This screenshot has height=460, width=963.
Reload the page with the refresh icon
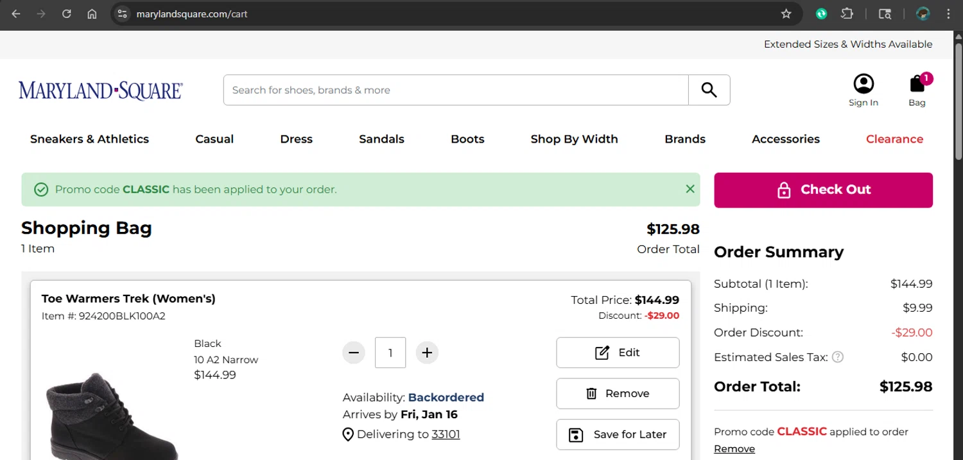tap(67, 13)
